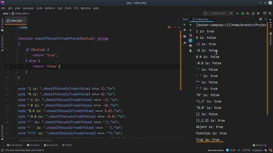This screenshot has width=273, height=153.
Task: Rerun index.php in the Run panel
Action: pyautogui.click(x=185, y=25)
